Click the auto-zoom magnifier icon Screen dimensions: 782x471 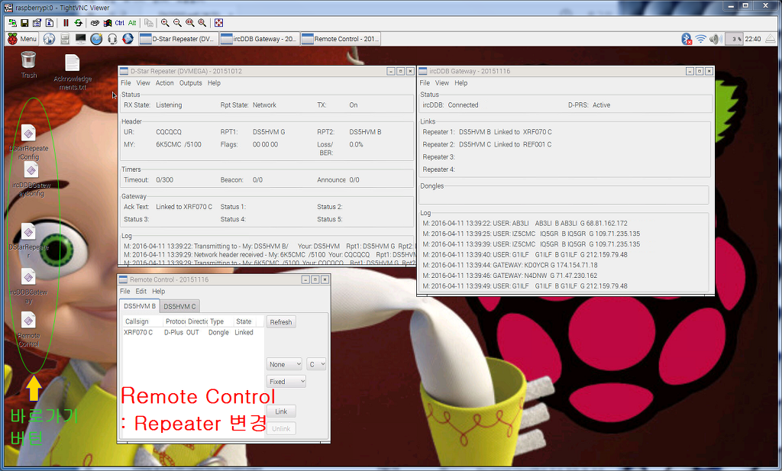[x=202, y=23]
